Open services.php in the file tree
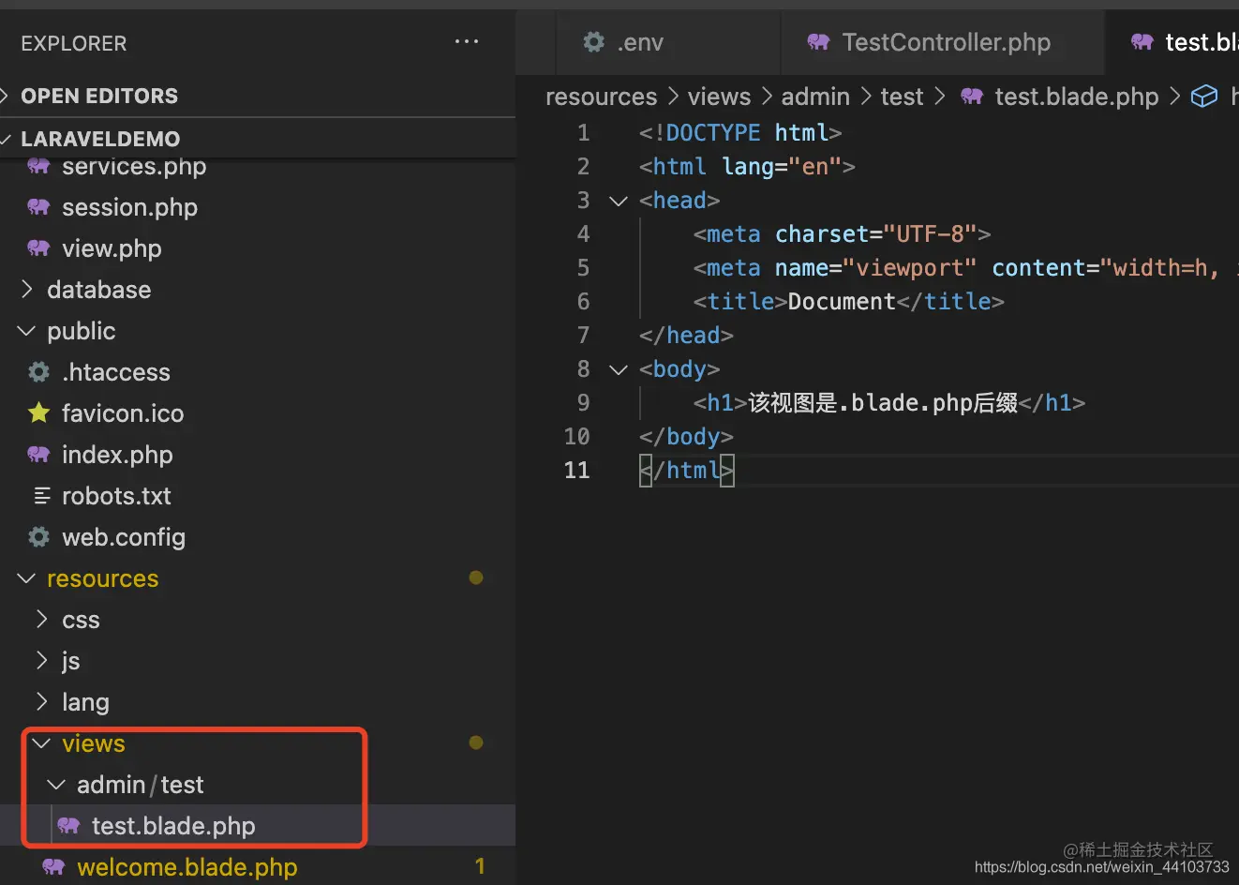Viewport: 1239px width, 885px height. point(134,167)
